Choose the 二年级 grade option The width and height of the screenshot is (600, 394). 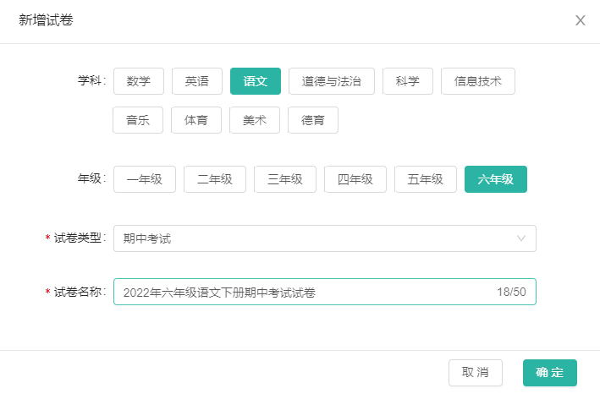coord(215,179)
